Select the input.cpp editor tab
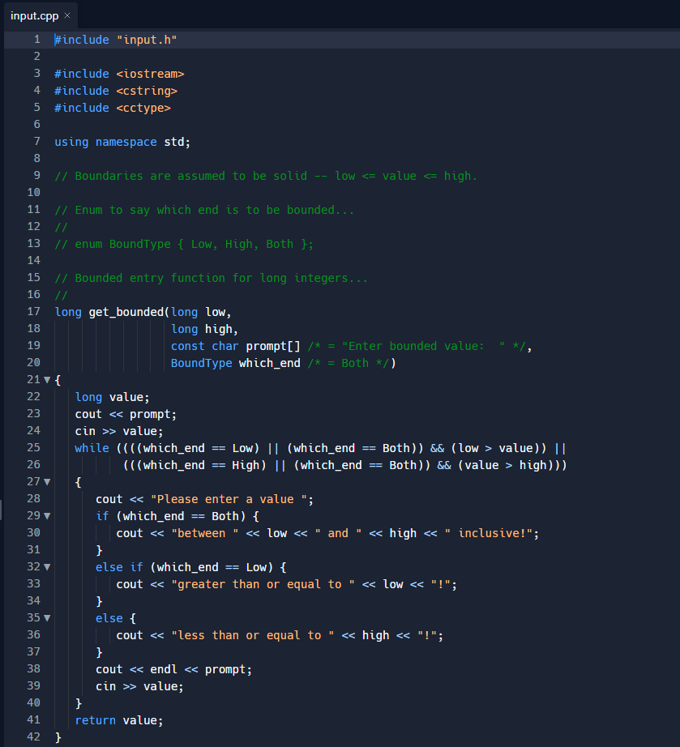680x747 pixels. (x=34, y=14)
